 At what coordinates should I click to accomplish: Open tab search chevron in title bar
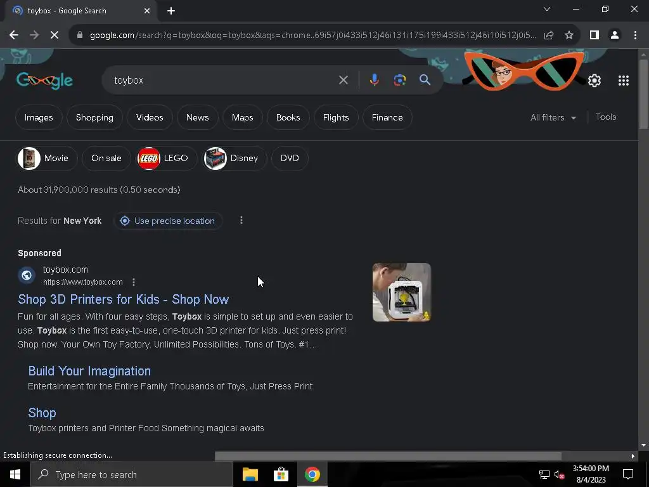click(547, 9)
